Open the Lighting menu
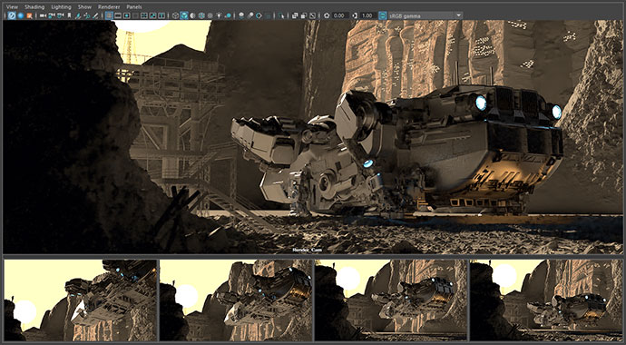This screenshot has height=345, width=626. pos(61,6)
